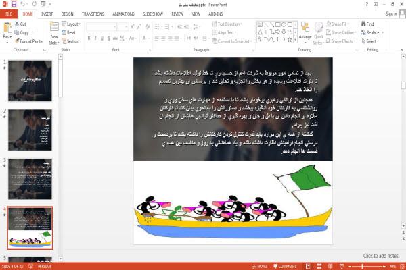Open the Shape Outline dropdown

(x=341, y=32)
